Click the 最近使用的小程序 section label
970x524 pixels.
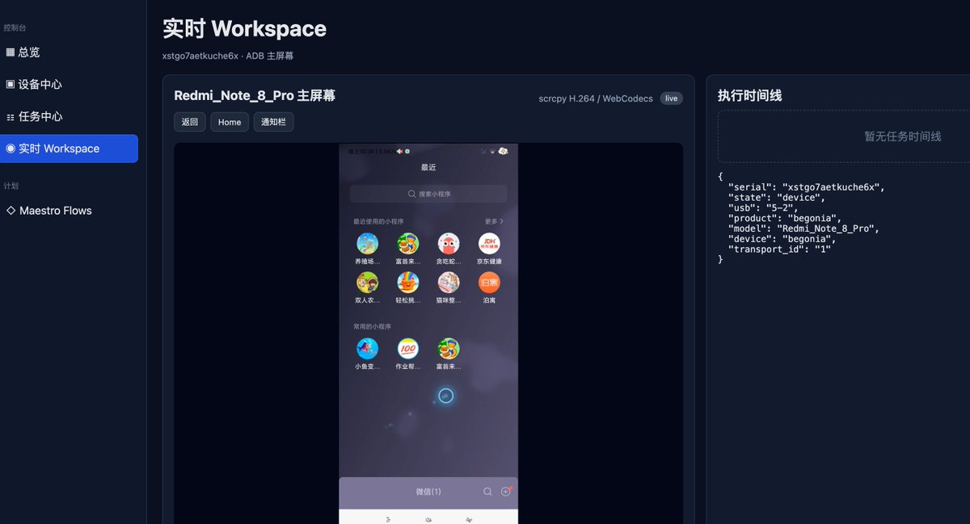(x=378, y=221)
